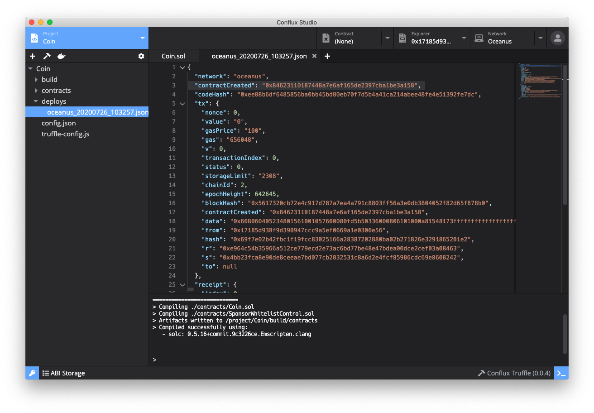Fold the "receipt" object at line 25

coord(182,285)
